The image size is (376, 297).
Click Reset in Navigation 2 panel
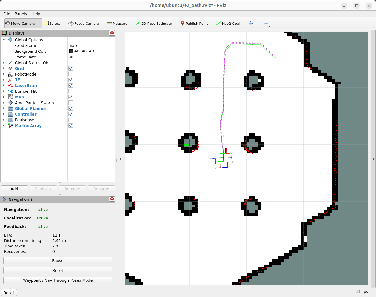(x=58, y=270)
